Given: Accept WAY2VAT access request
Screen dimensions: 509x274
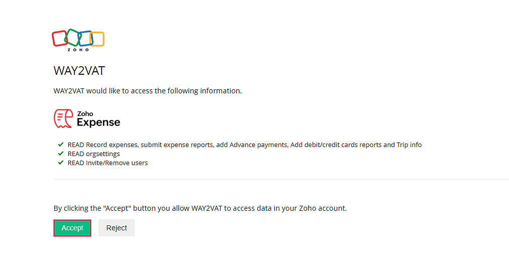Looking at the screenshot, I should [72, 228].
